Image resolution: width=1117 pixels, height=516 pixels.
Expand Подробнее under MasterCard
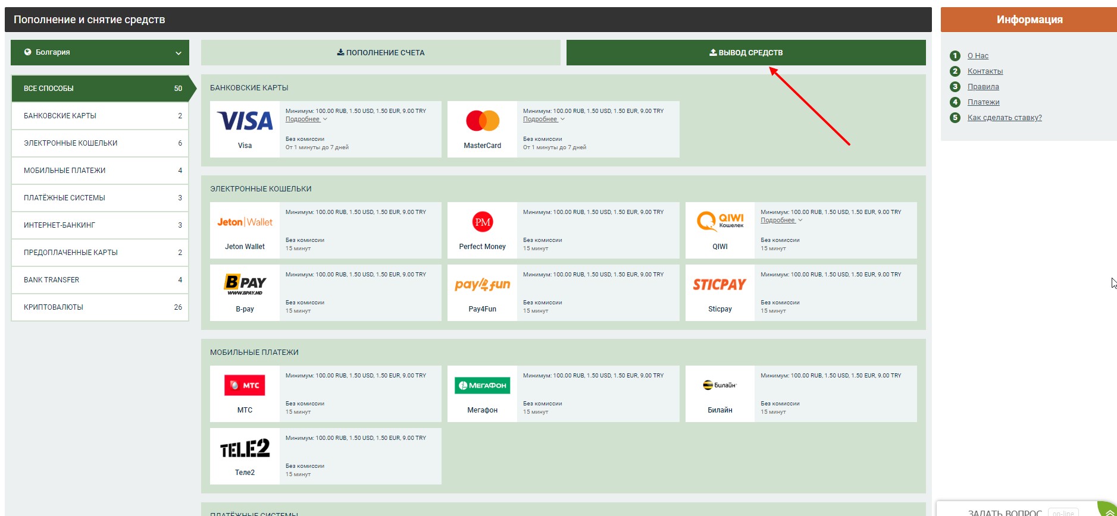[543, 119]
